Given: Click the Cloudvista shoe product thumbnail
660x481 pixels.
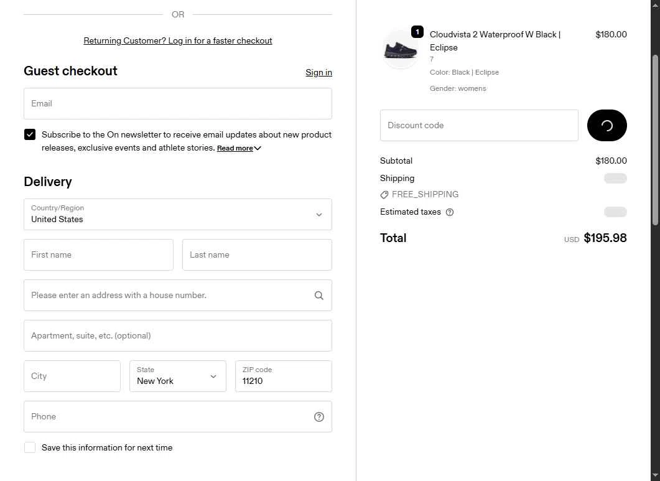Looking at the screenshot, I should click(x=401, y=50).
